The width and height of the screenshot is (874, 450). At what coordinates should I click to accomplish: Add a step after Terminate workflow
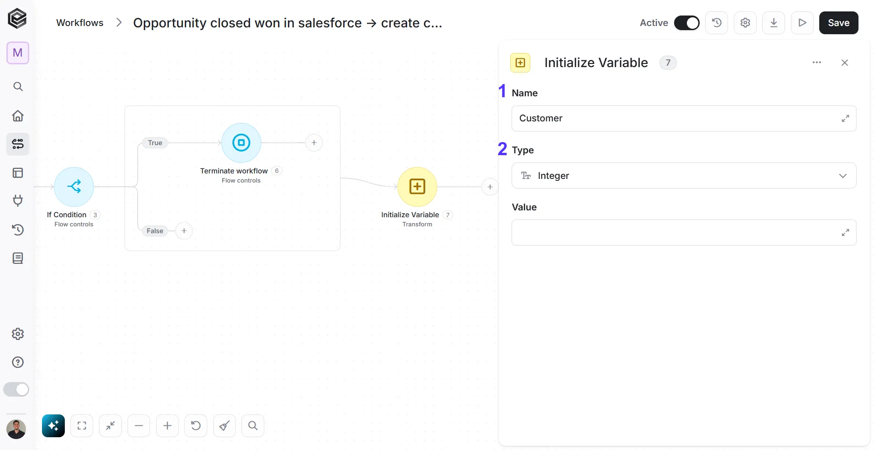pos(314,143)
